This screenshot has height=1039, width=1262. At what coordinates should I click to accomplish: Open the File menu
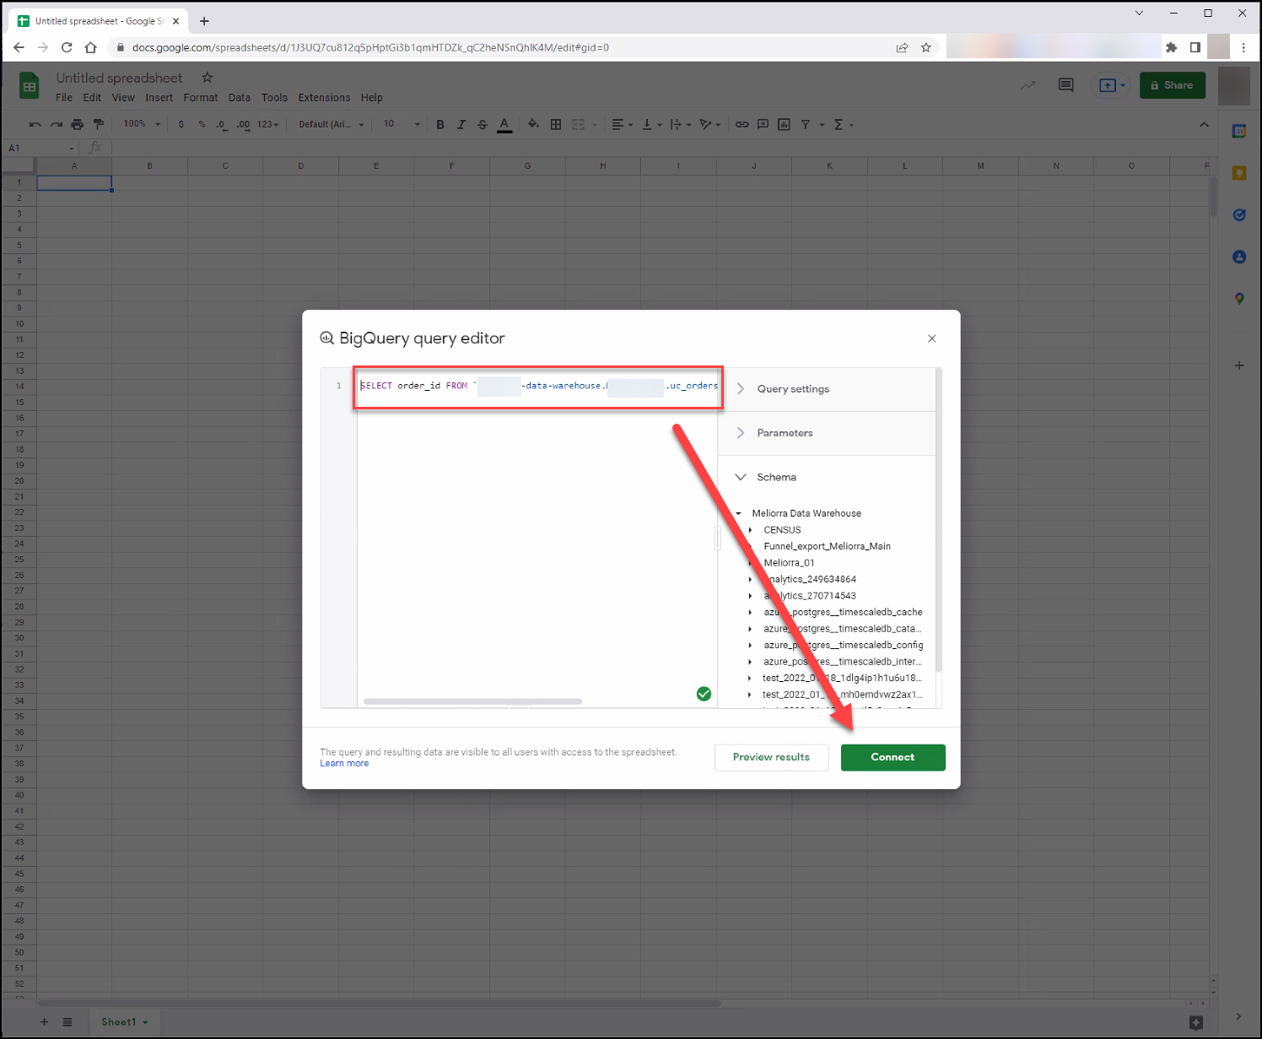click(64, 98)
